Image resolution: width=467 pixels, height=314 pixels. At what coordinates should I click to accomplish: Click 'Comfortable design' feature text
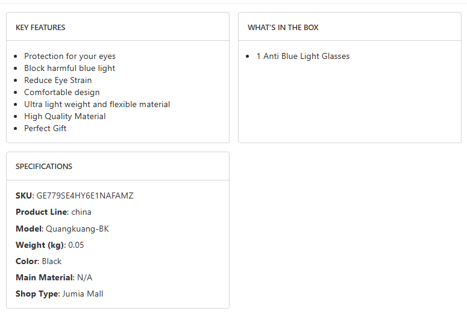pyautogui.click(x=62, y=92)
